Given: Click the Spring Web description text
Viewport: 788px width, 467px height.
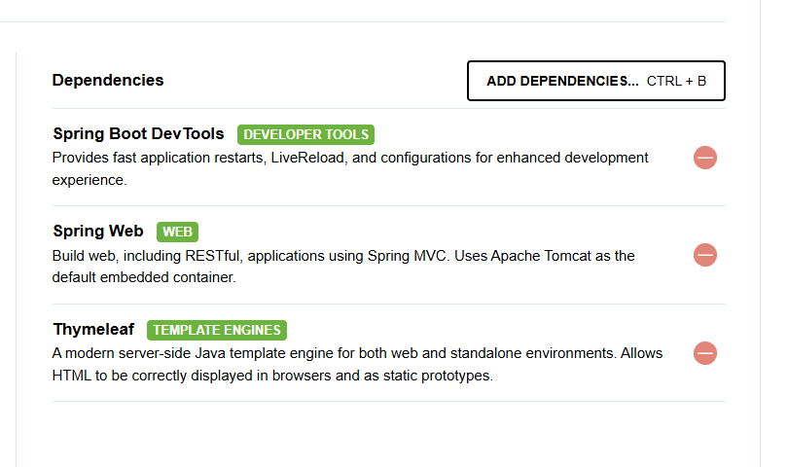Looking at the screenshot, I should pyautogui.click(x=343, y=267).
